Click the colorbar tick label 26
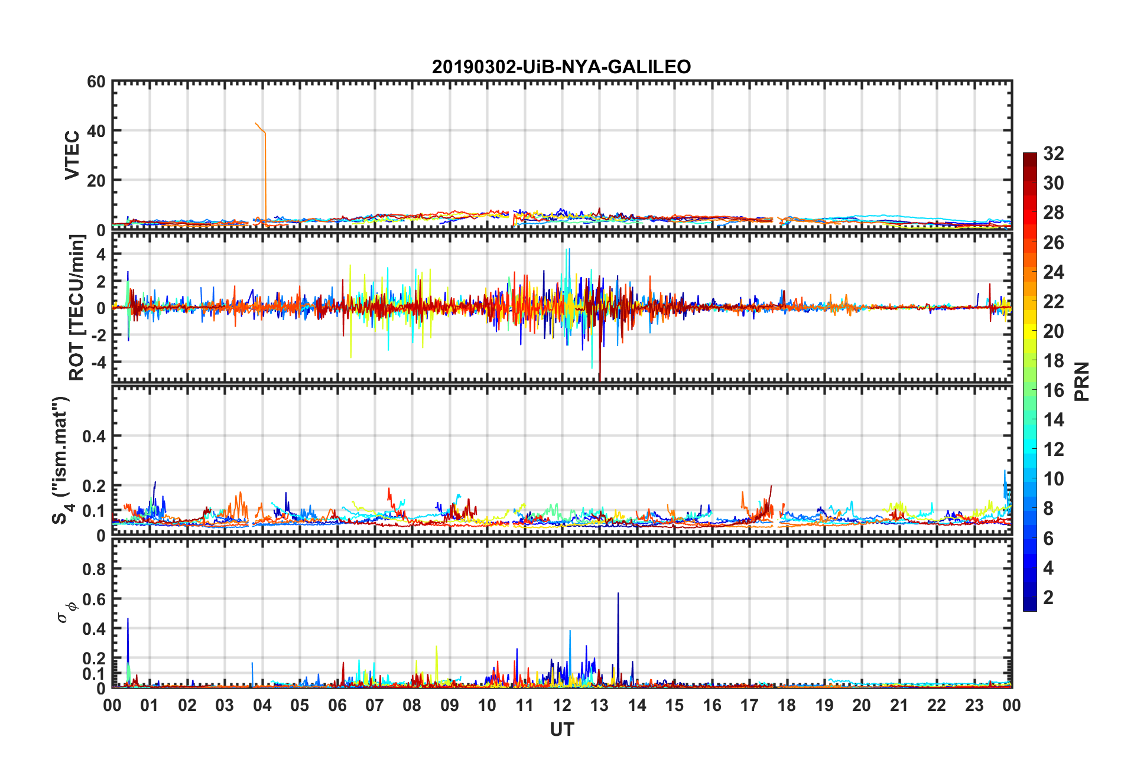Image resolution: width=1124 pixels, height=763 pixels. pyautogui.click(x=1054, y=242)
